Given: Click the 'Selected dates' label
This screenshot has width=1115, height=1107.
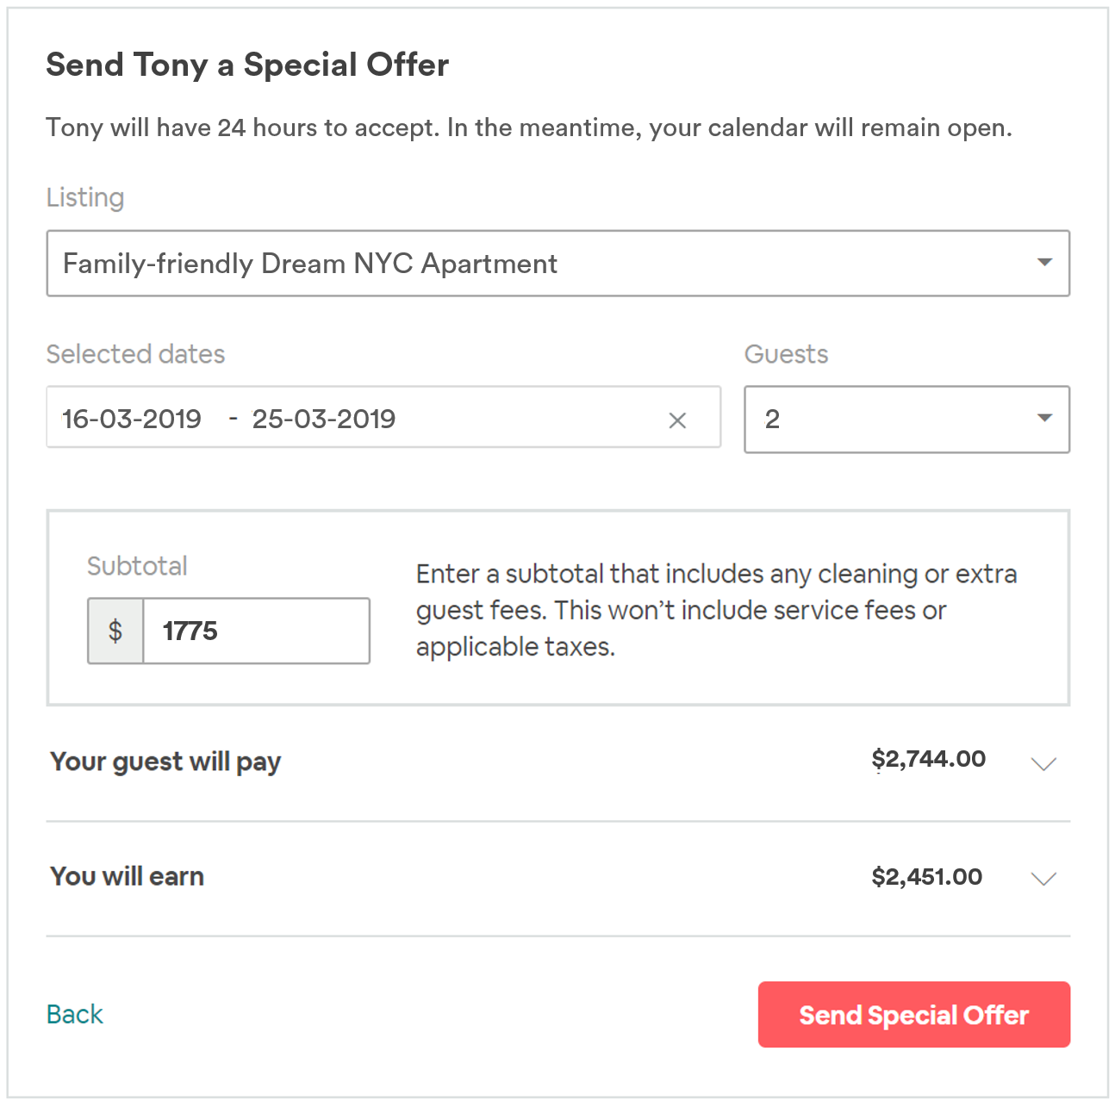Looking at the screenshot, I should [x=135, y=354].
